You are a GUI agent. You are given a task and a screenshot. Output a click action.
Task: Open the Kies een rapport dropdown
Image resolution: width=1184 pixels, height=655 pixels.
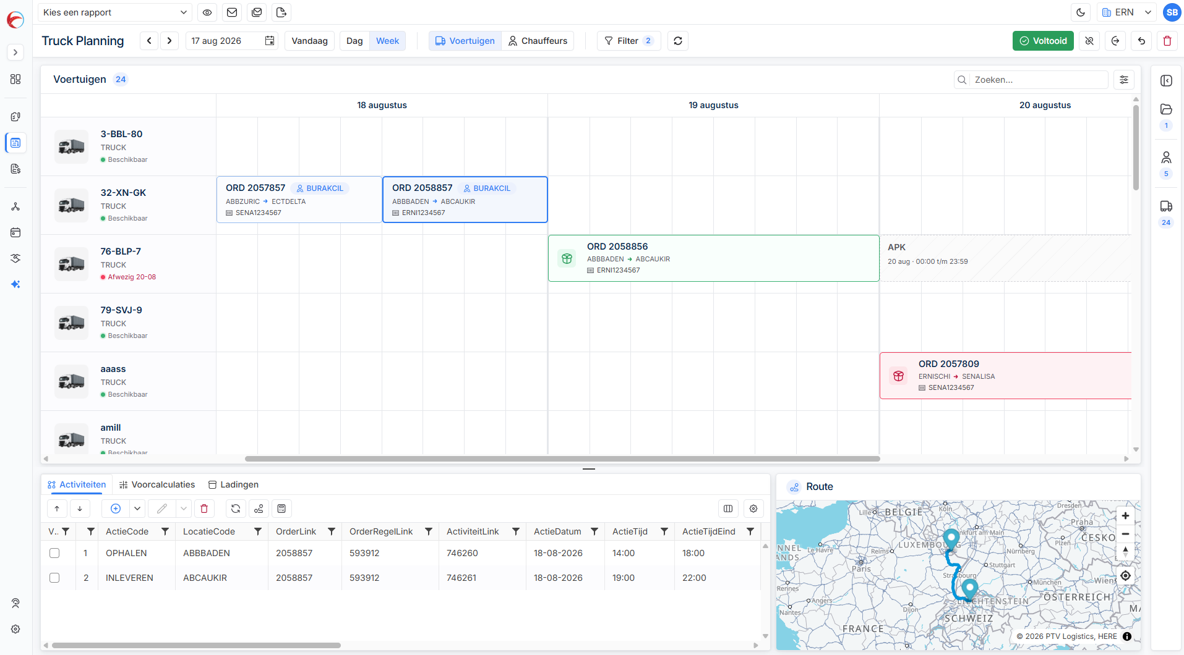point(115,12)
